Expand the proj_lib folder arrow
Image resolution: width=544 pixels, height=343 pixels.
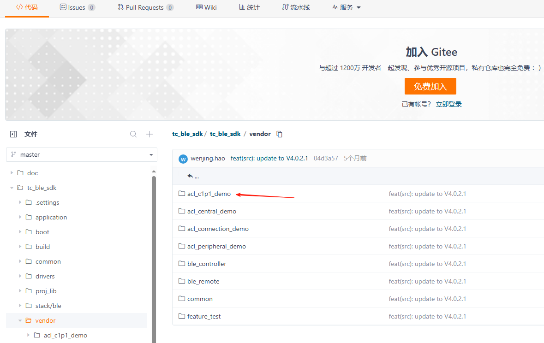click(20, 291)
